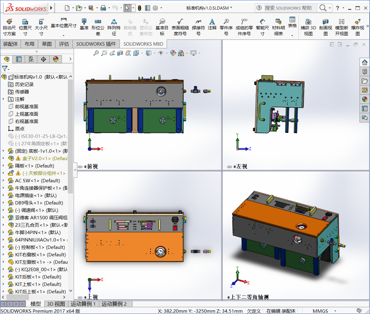Select the 模型断开视图 model break view tool
Viewport: 370px width, 314px height.
342,27
